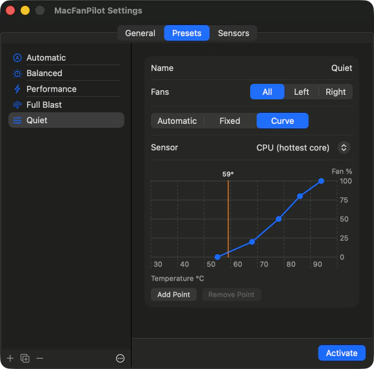Screen dimensions: 374x369
Task: Click the 59° current temperature marker line
Action: pyautogui.click(x=228, y=219)
